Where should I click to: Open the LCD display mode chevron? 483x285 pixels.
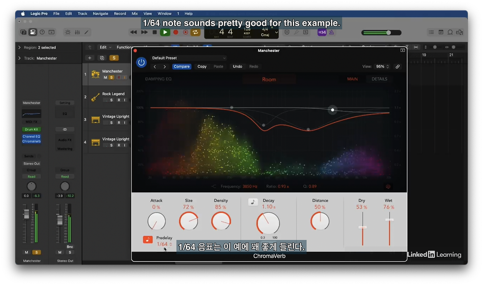[x=277, y=32]
